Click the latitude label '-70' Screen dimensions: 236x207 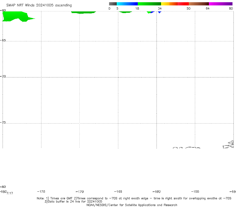[x=3, y=76]
